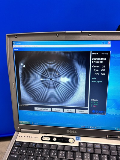120x160 pixels.
Task: Click the TOMEY logo
Action: click(99, 112)
